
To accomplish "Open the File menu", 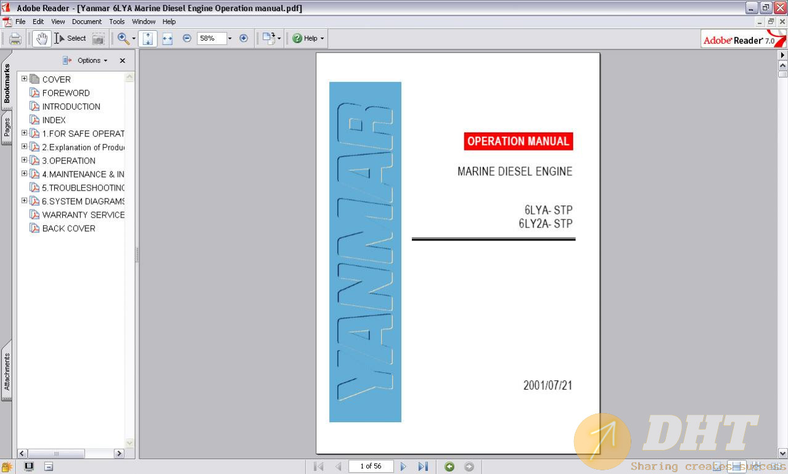I will (x=20, y=22).
